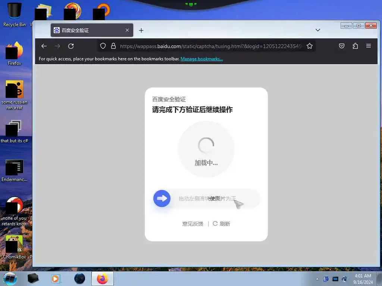Image resolution: width=382 pixels, height=286 pixels.
Task: Click the 刷新 refresh captcha link
Action: tap(222, 223)
